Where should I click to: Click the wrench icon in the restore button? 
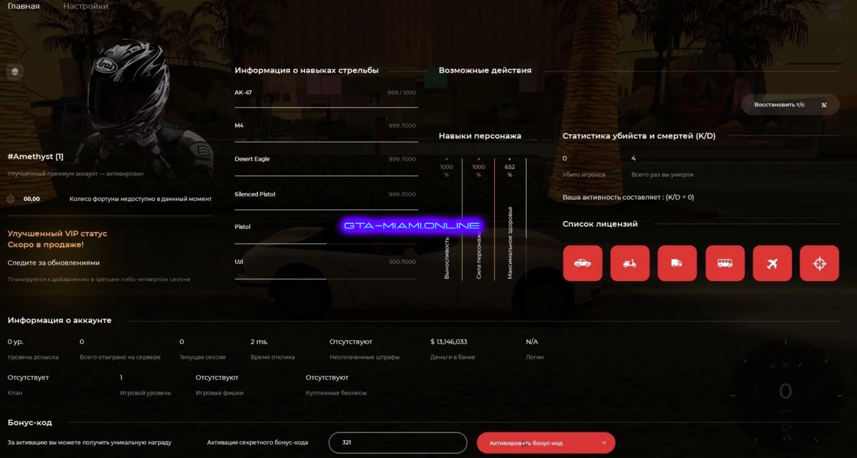pyautogui.click(x=824, y=105)
